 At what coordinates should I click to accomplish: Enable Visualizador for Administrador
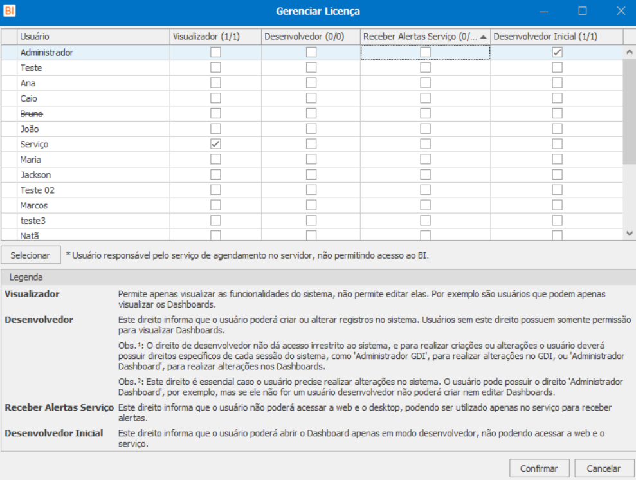(215, 52)
